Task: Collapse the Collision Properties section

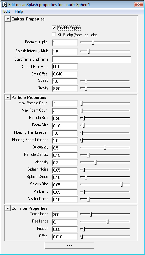Action: pyautogui.click(x=8, y=208)
